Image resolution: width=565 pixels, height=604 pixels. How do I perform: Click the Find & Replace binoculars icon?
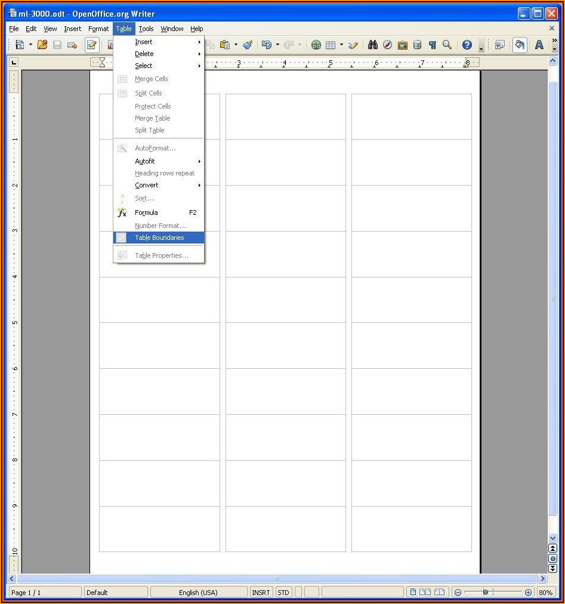point(372,45)
